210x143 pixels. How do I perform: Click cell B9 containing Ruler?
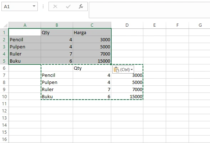(x=57, y=89)
